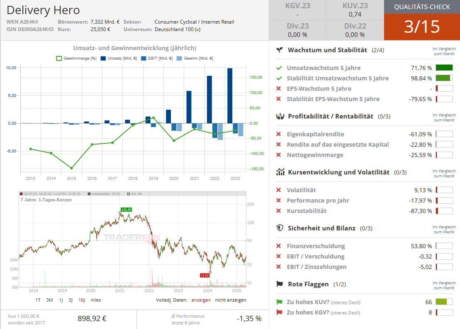Switch price chart to 1J range
The width and height of the screenshot is (460, 329).
coord(61,300)
